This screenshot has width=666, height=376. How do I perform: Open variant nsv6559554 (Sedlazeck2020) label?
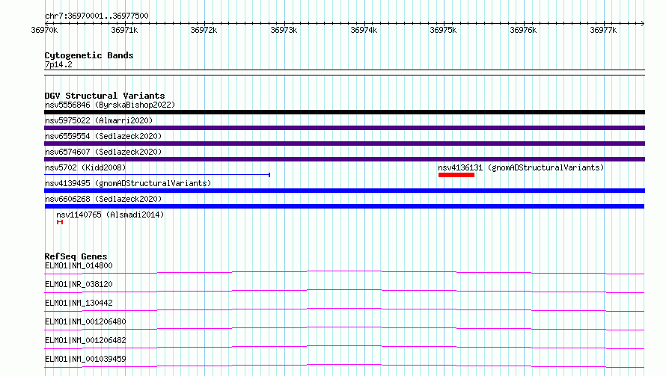pos(103,136)
